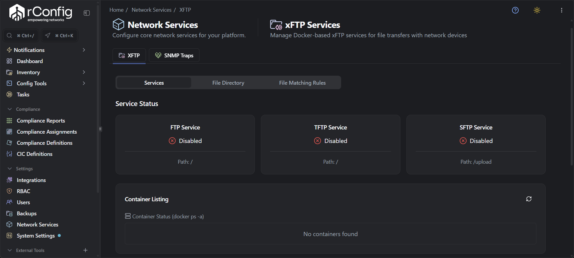This screenshot has height=258, width=574.
Task: Click the RBAC shield icon
Action: pyautogui.click(x=9, y=191)
